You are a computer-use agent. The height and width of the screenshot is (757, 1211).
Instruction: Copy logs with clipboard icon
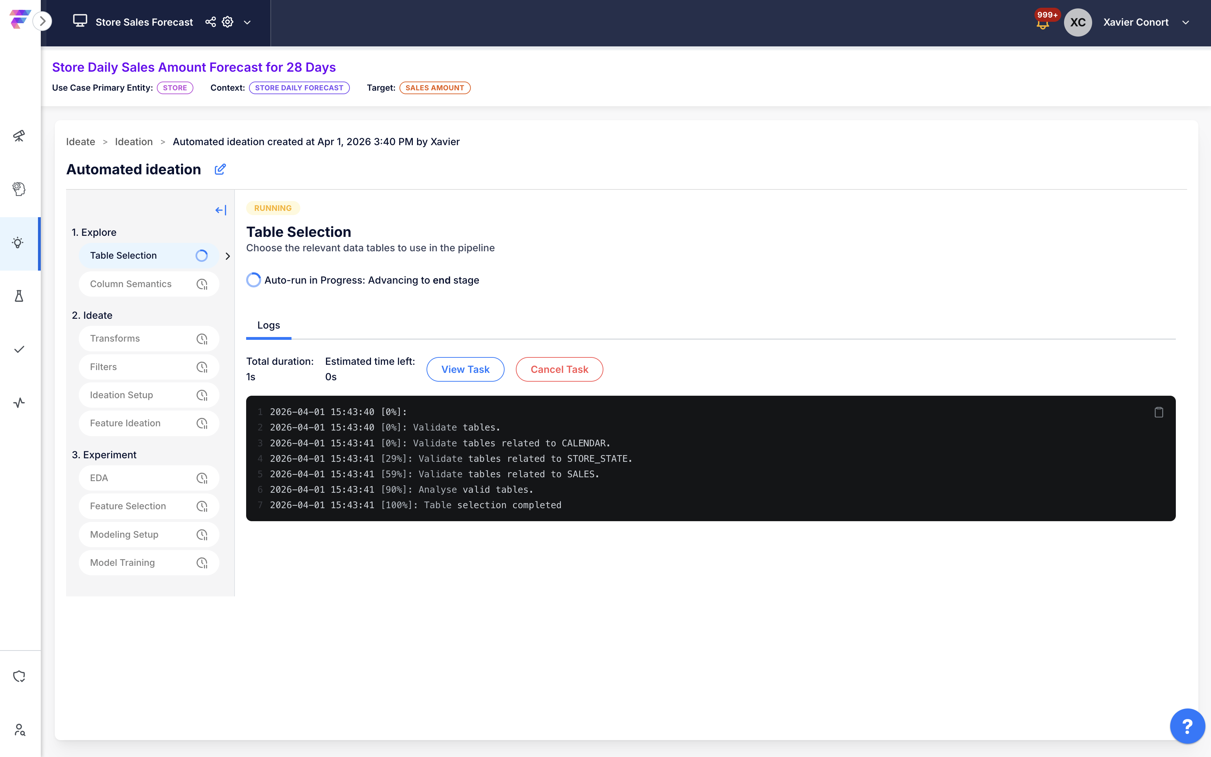coord(1158,412)
